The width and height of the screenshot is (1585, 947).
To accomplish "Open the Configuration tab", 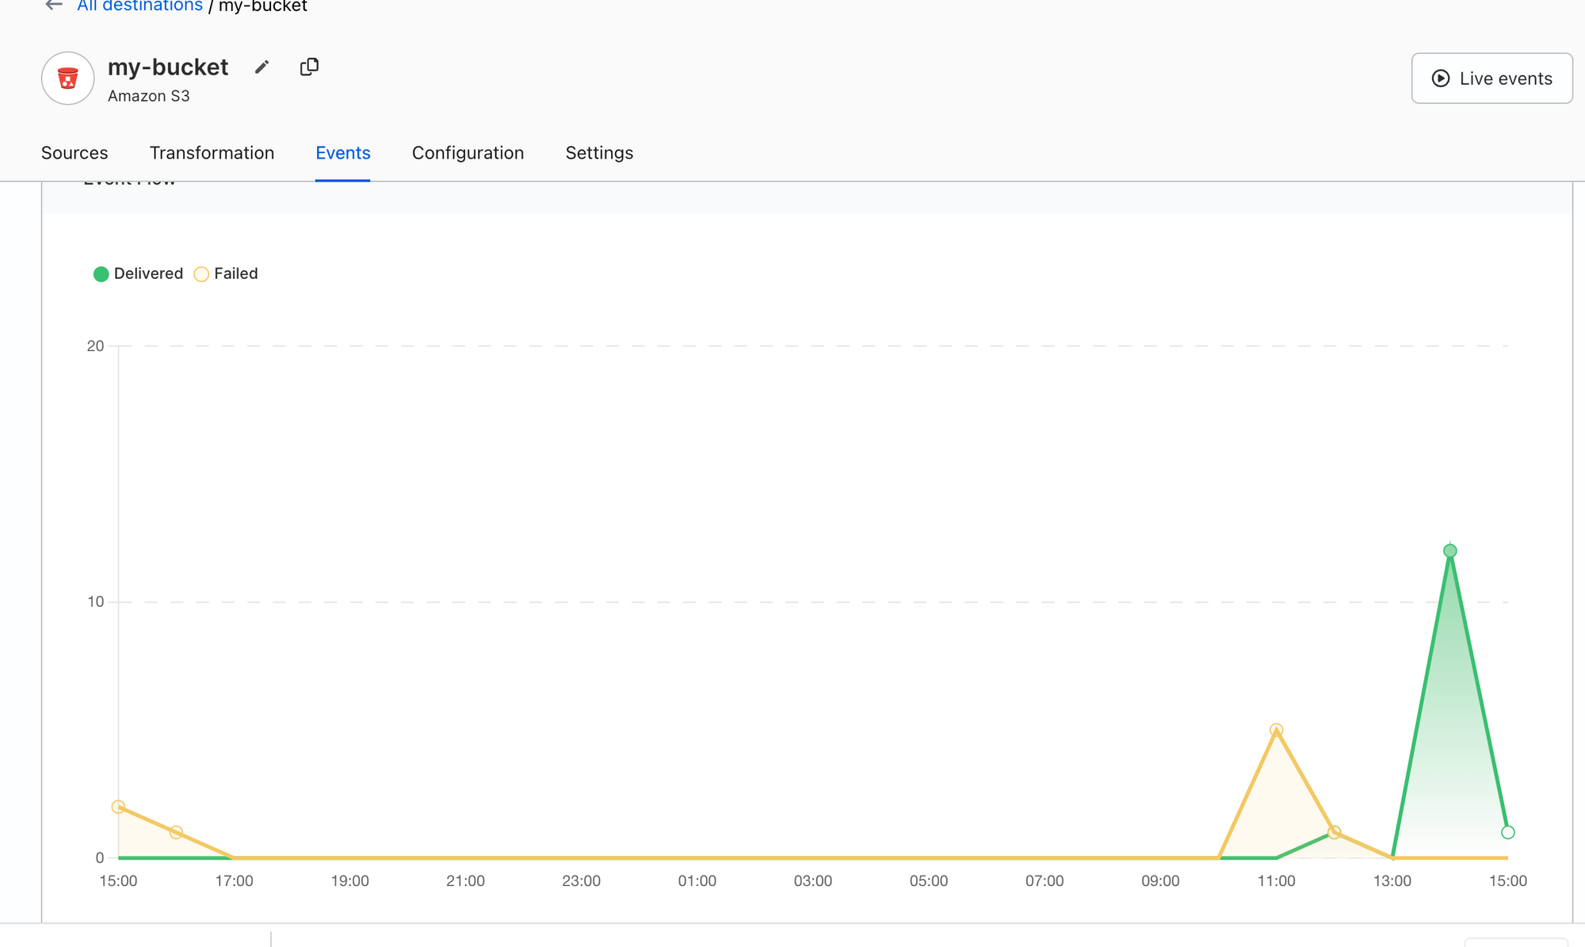I will coord(468,153).
